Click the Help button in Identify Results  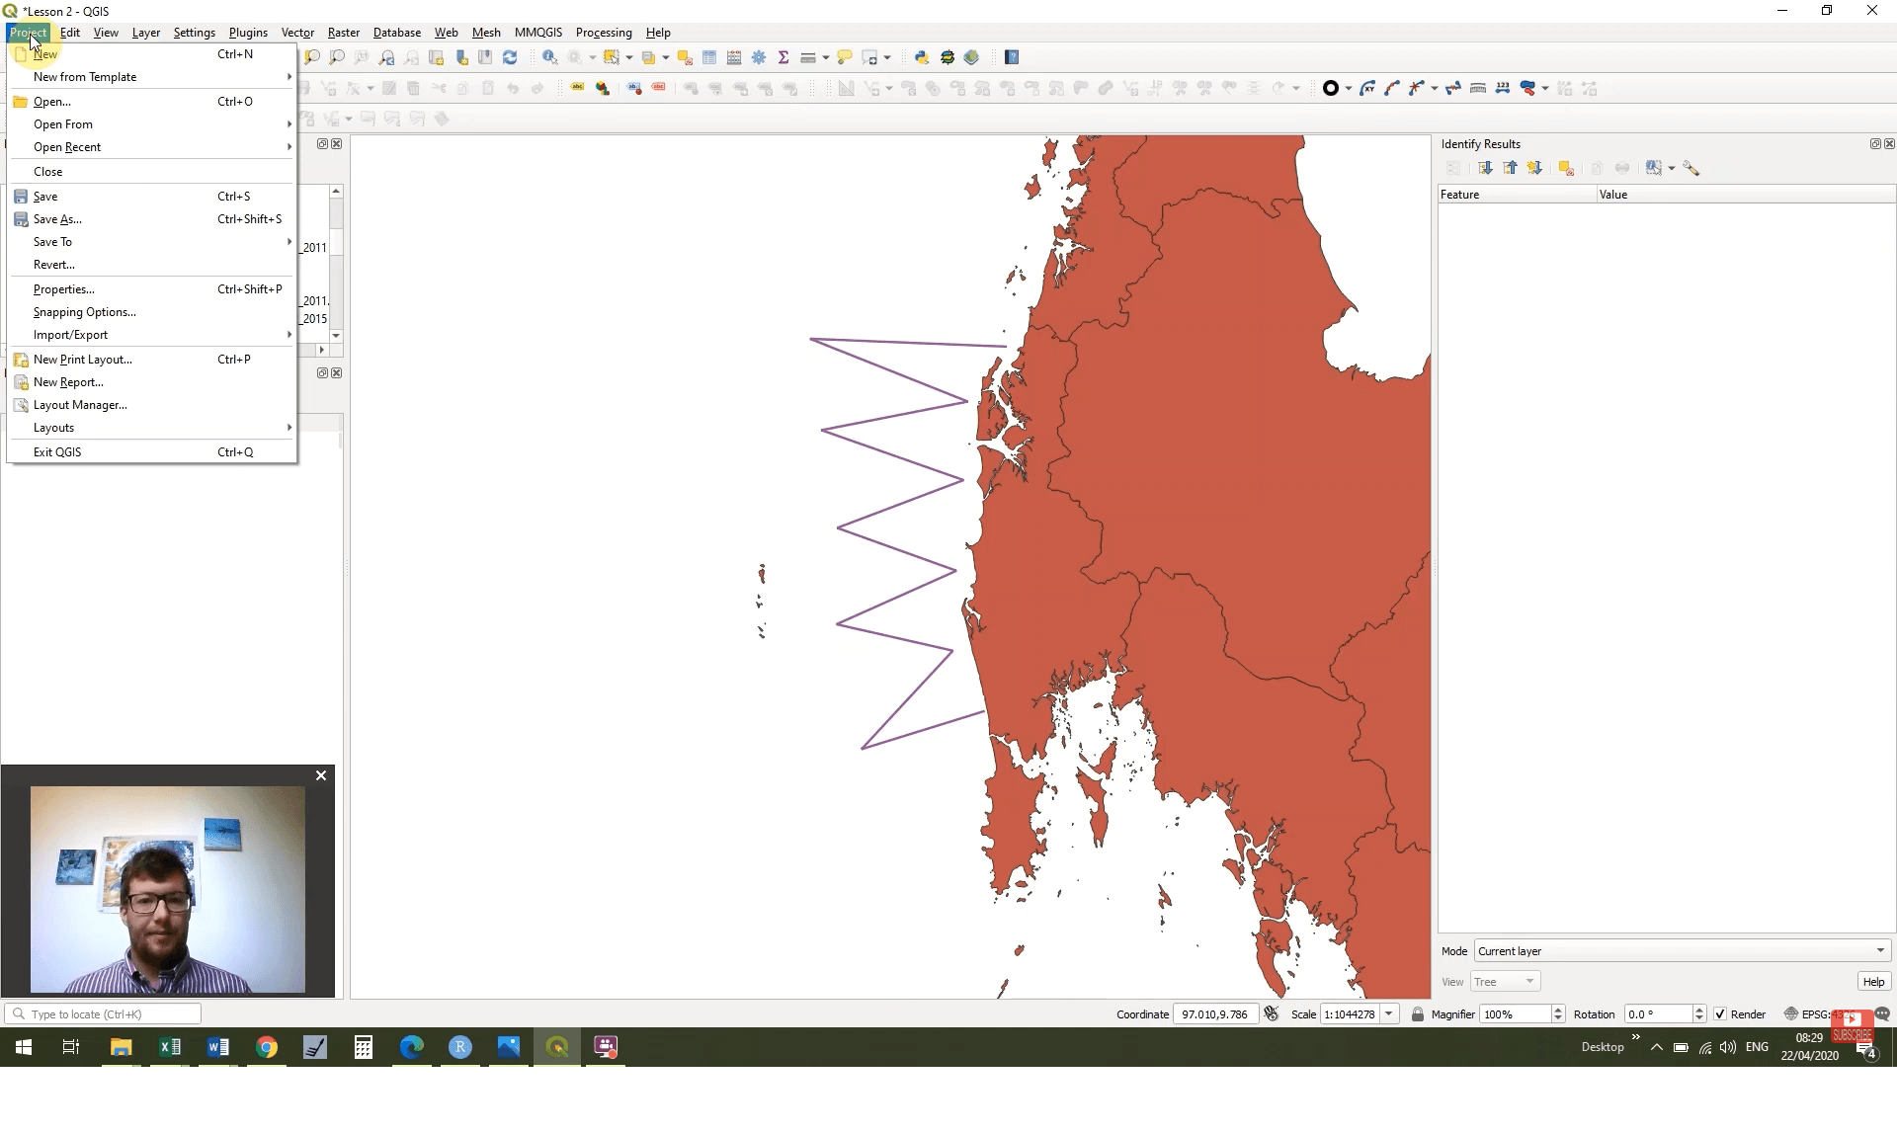[x=1872, y=981]
